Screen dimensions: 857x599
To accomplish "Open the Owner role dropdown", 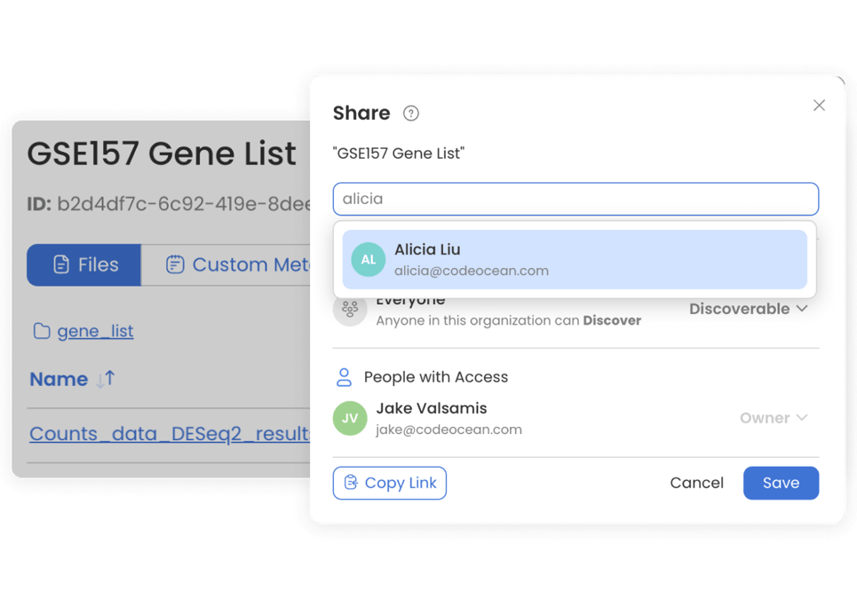I will click(774, 418).
